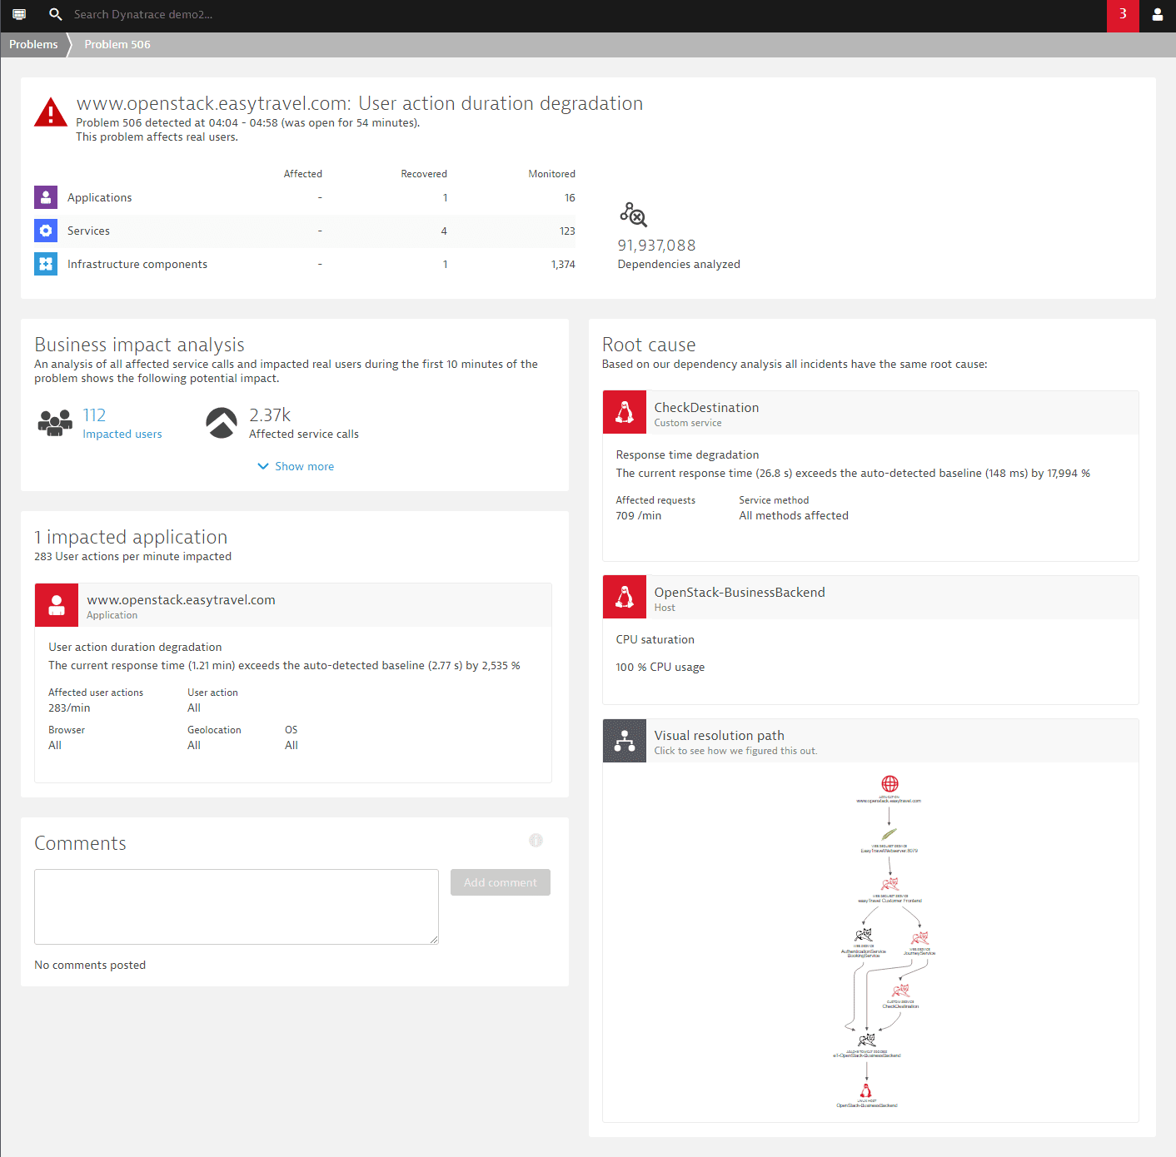Go to the Problems breadcrumb
The image size is (1176, 1157).
33,44
